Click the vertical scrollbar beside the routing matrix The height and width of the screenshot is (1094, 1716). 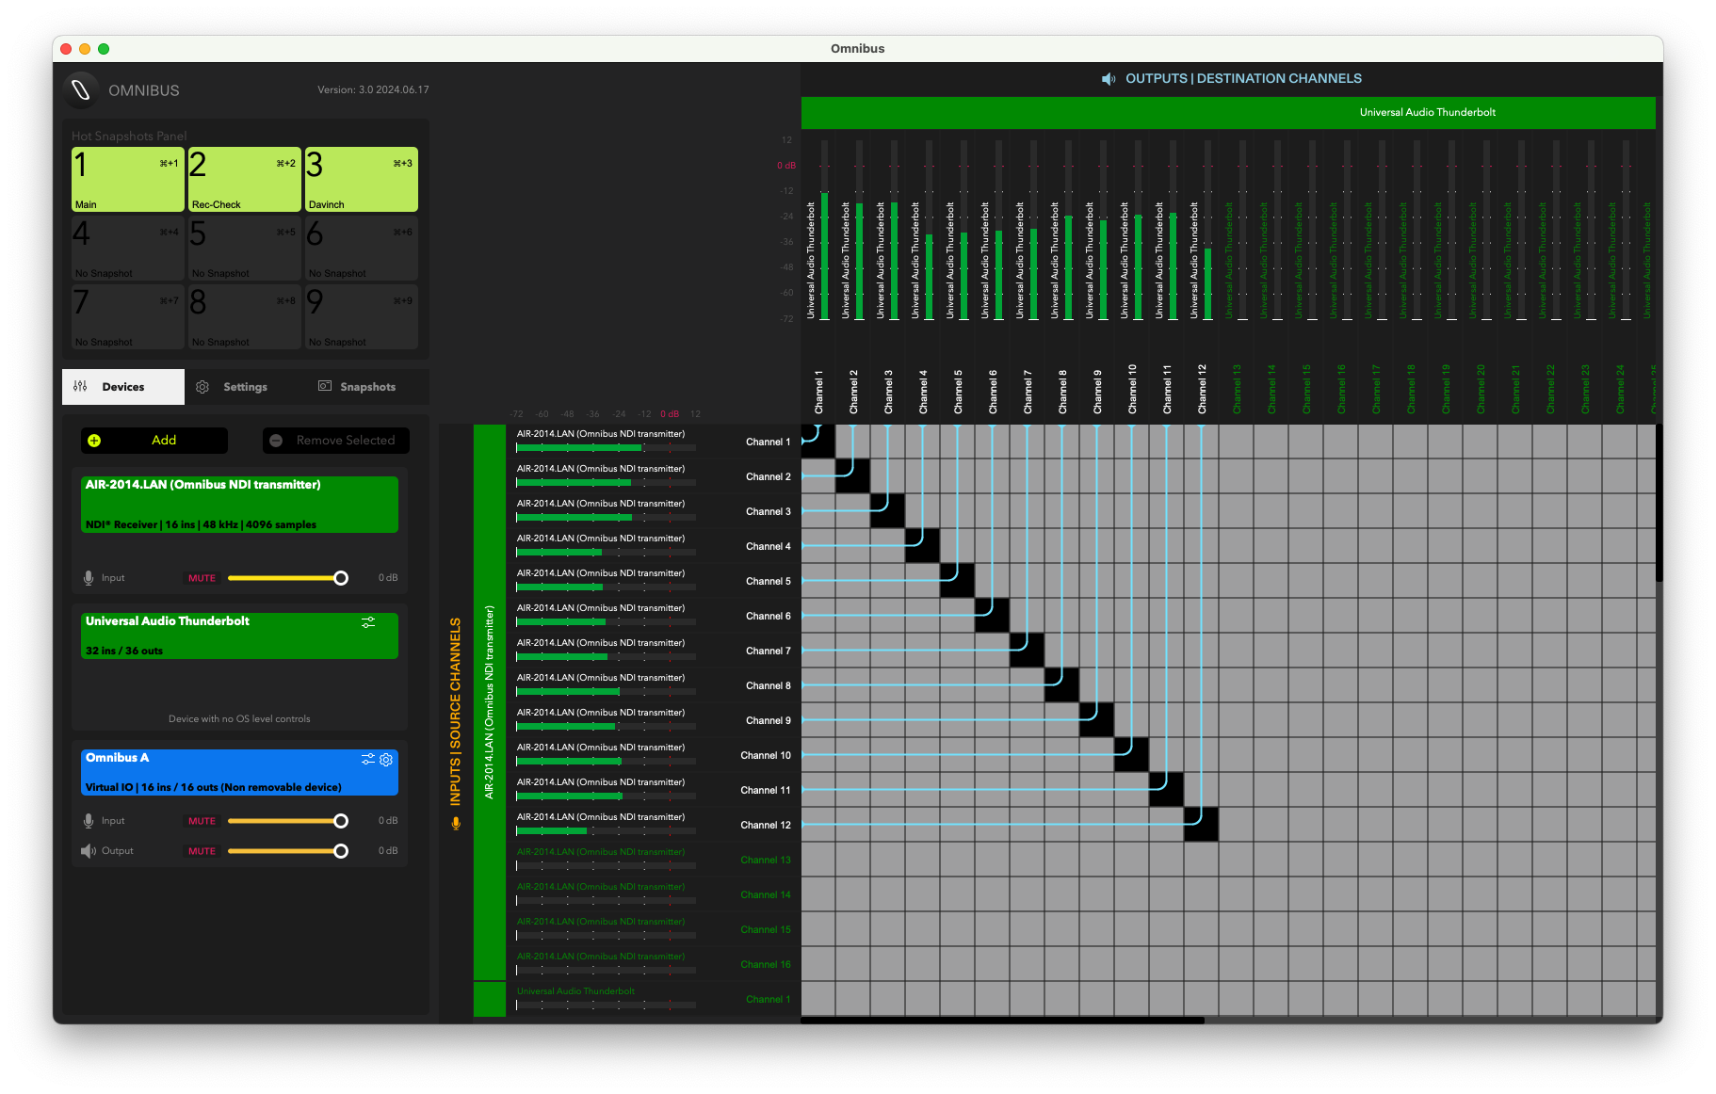[x=1659, y=504]
